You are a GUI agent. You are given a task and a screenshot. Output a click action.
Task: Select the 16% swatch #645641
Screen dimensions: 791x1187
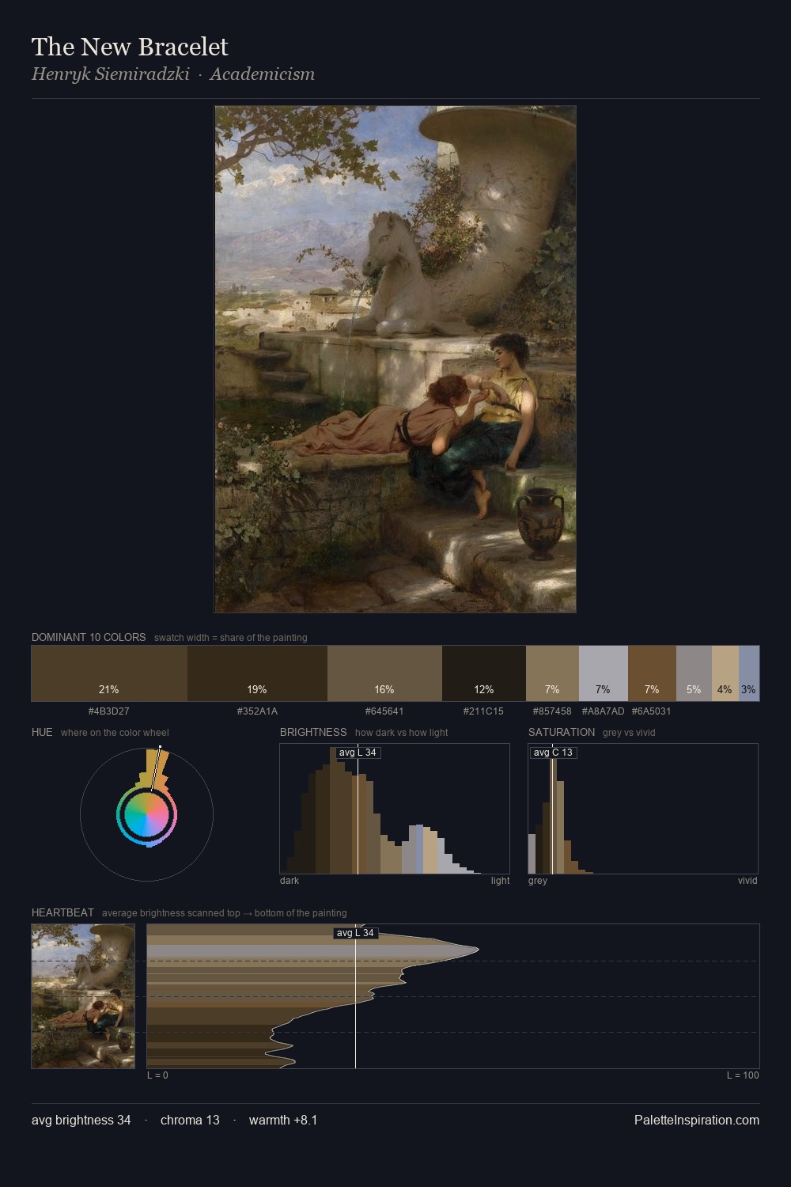384,673
